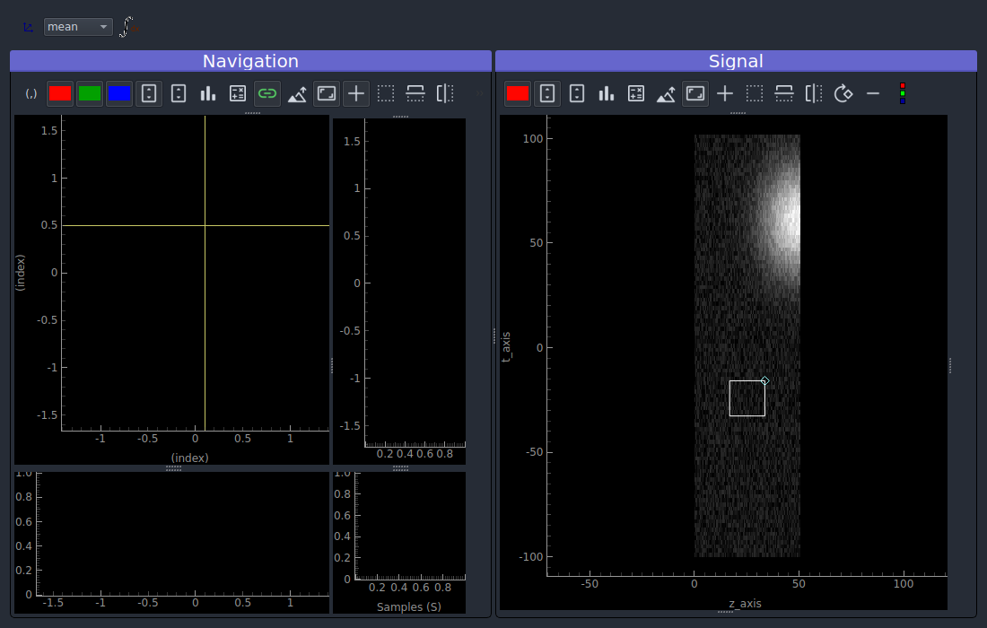The width and height of the screenshot is (987, 628).
Task: Open calculator math icon in Signal toolbar
Action: [x=636, y=94]
